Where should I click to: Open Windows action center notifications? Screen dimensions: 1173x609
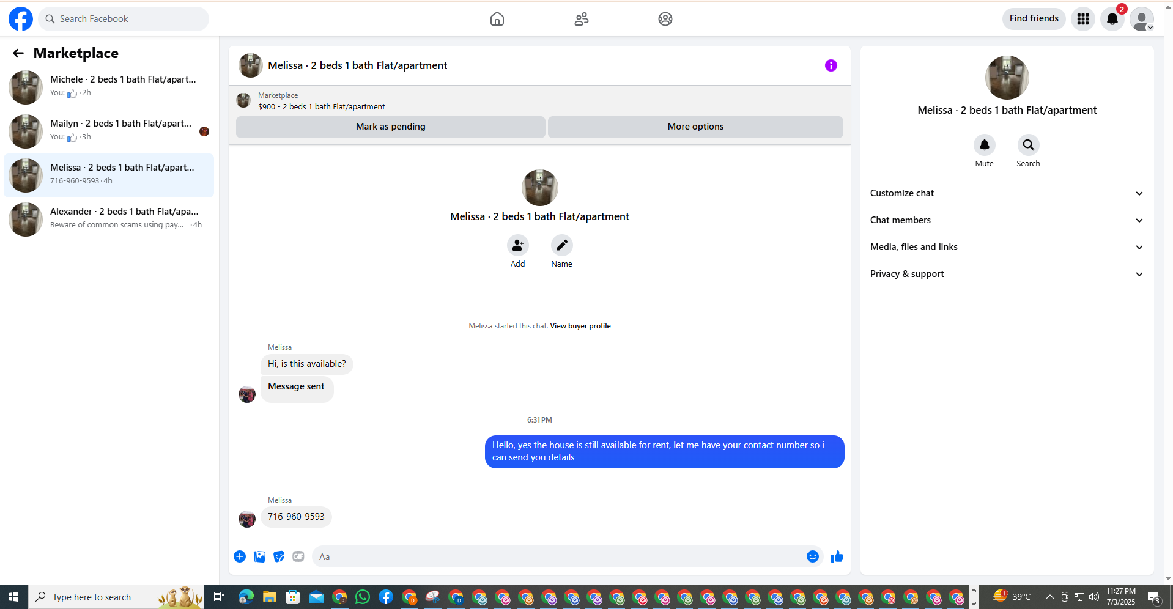click(1155, 597)
